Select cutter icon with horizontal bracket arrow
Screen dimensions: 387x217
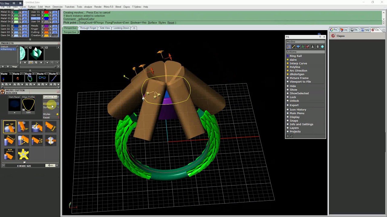pyautogui.click(x=9, y=154)
